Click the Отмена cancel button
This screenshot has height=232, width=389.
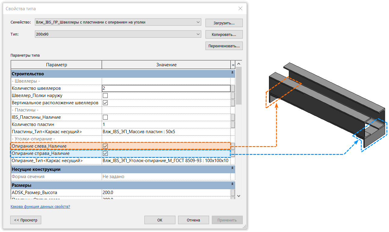coord(193,220)
